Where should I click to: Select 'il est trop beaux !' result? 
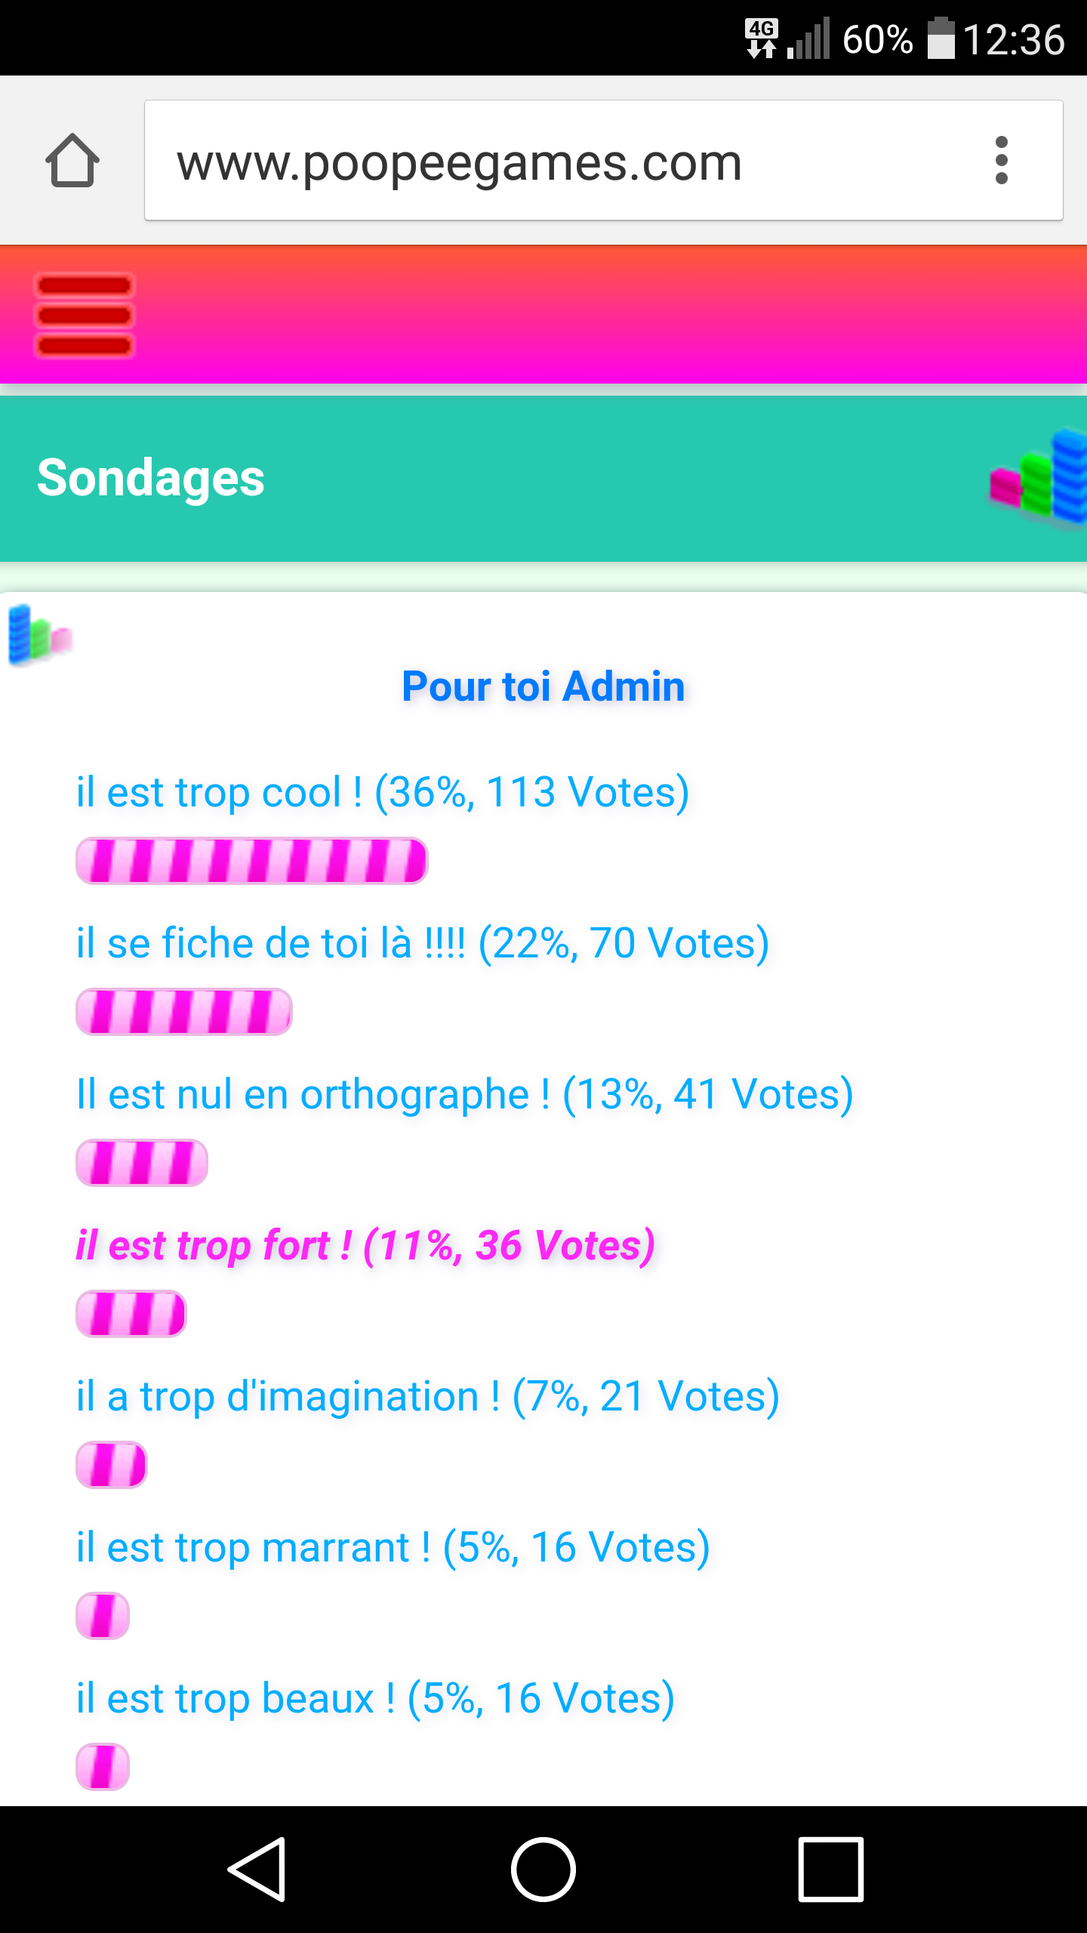point(375,1699)
